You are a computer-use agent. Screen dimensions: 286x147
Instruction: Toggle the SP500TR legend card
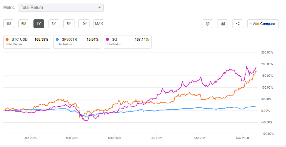coord(77,42)
